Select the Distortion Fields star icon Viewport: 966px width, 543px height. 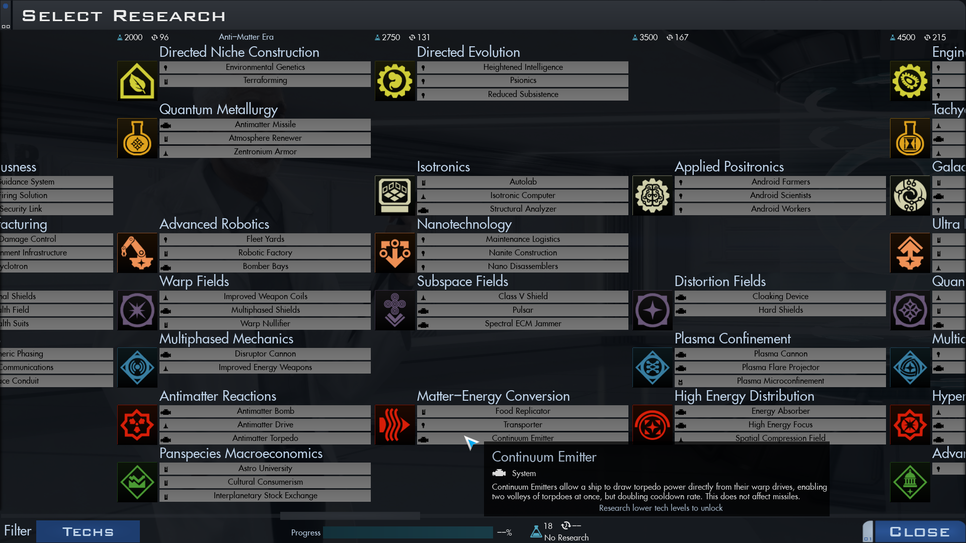653,310
